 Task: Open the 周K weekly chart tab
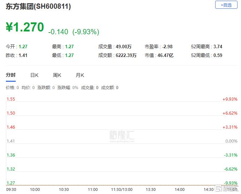57,75
